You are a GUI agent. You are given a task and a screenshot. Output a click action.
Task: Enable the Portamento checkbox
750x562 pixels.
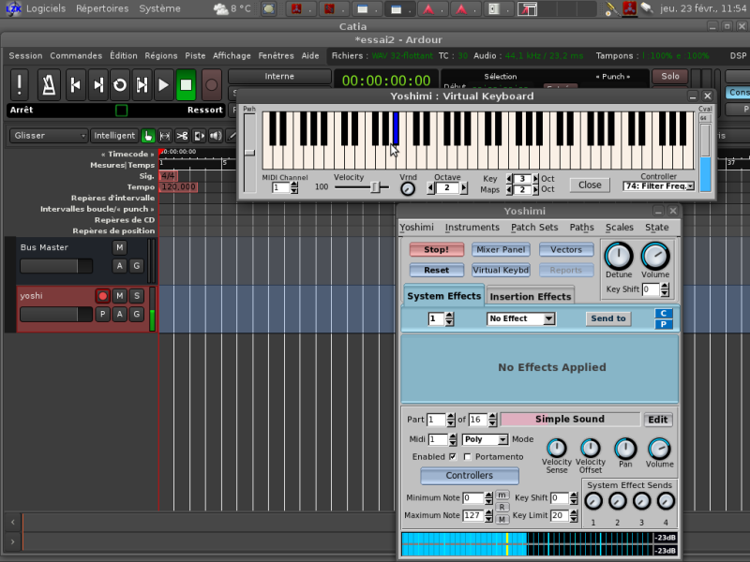click(x=468, y=457)
